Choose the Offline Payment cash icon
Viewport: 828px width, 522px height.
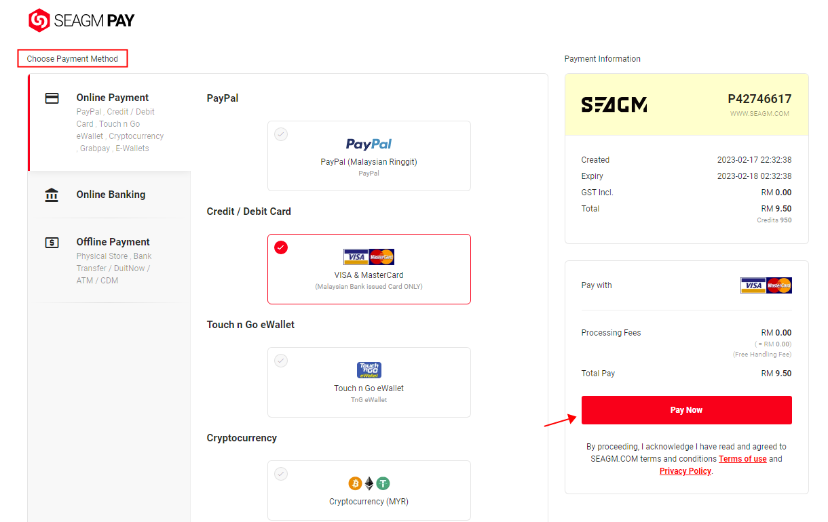click(x=52, y=243)
